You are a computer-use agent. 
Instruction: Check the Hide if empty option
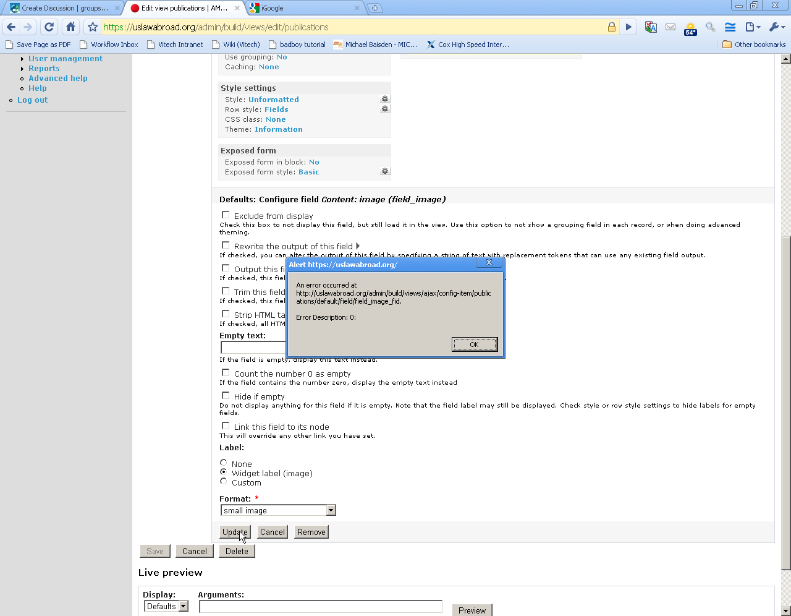(226, 396)
